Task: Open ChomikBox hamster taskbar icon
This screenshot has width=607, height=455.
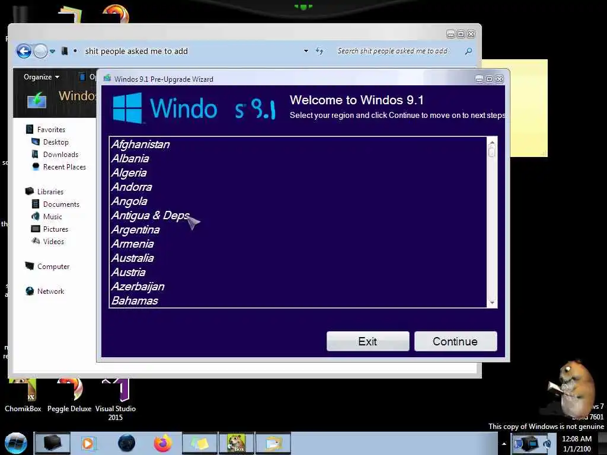Action: (x=237, y=443)
